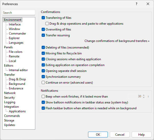The width and height of the screenshot is (154, 140).
Task: Uncheck Moving files to Recycle bin
Action: (43, 53)
